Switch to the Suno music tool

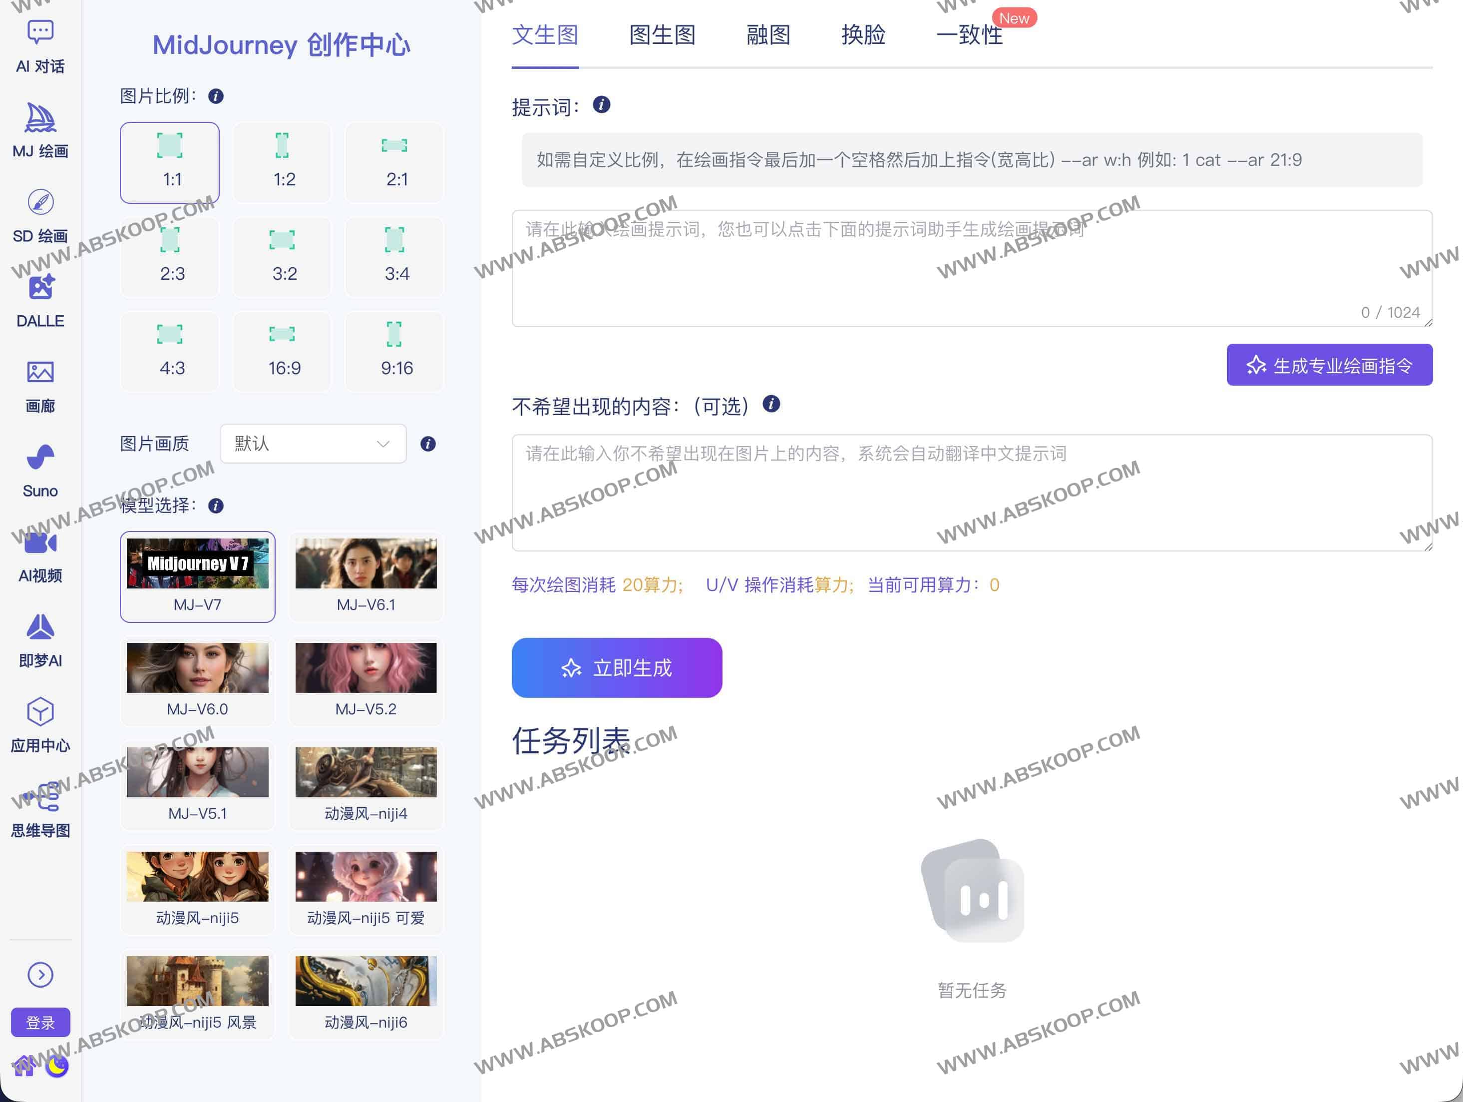click(39, 470)
